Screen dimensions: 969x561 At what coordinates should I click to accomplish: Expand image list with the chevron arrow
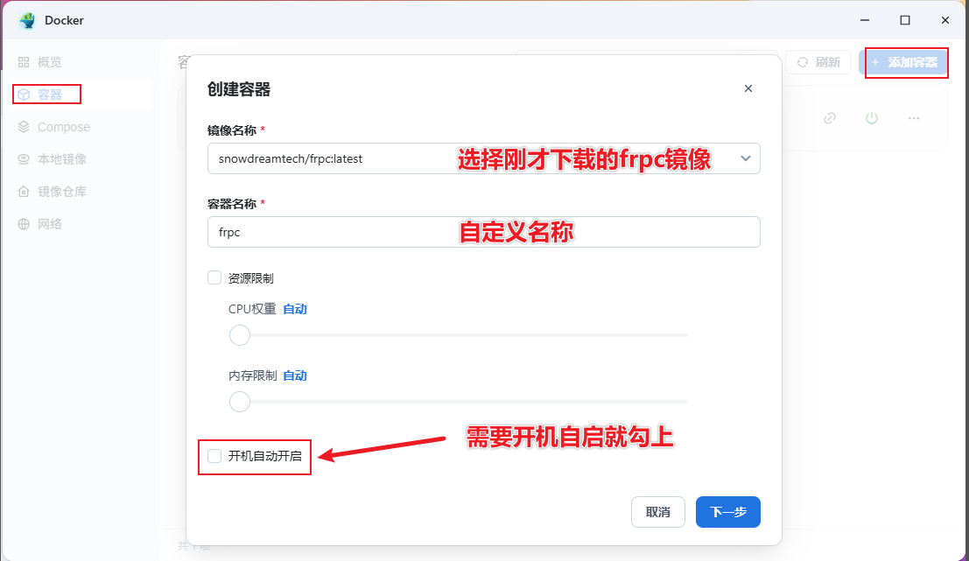point(746,158)
